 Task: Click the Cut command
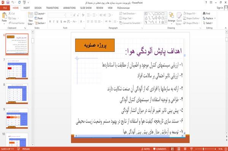[12, 14]
